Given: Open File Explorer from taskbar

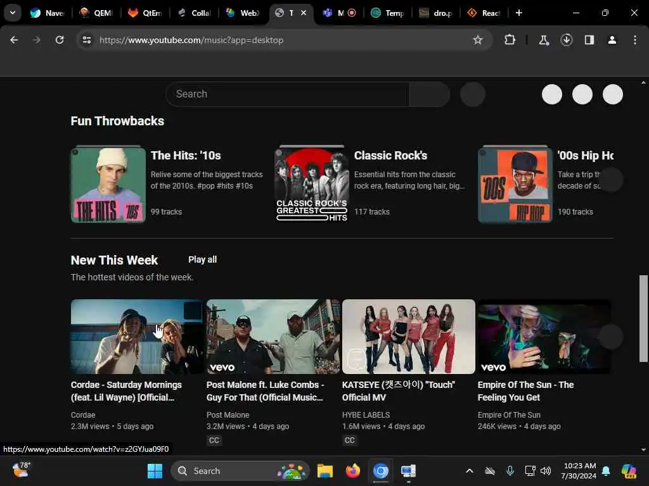Looking at the screenshot, I should coord(325,471).
